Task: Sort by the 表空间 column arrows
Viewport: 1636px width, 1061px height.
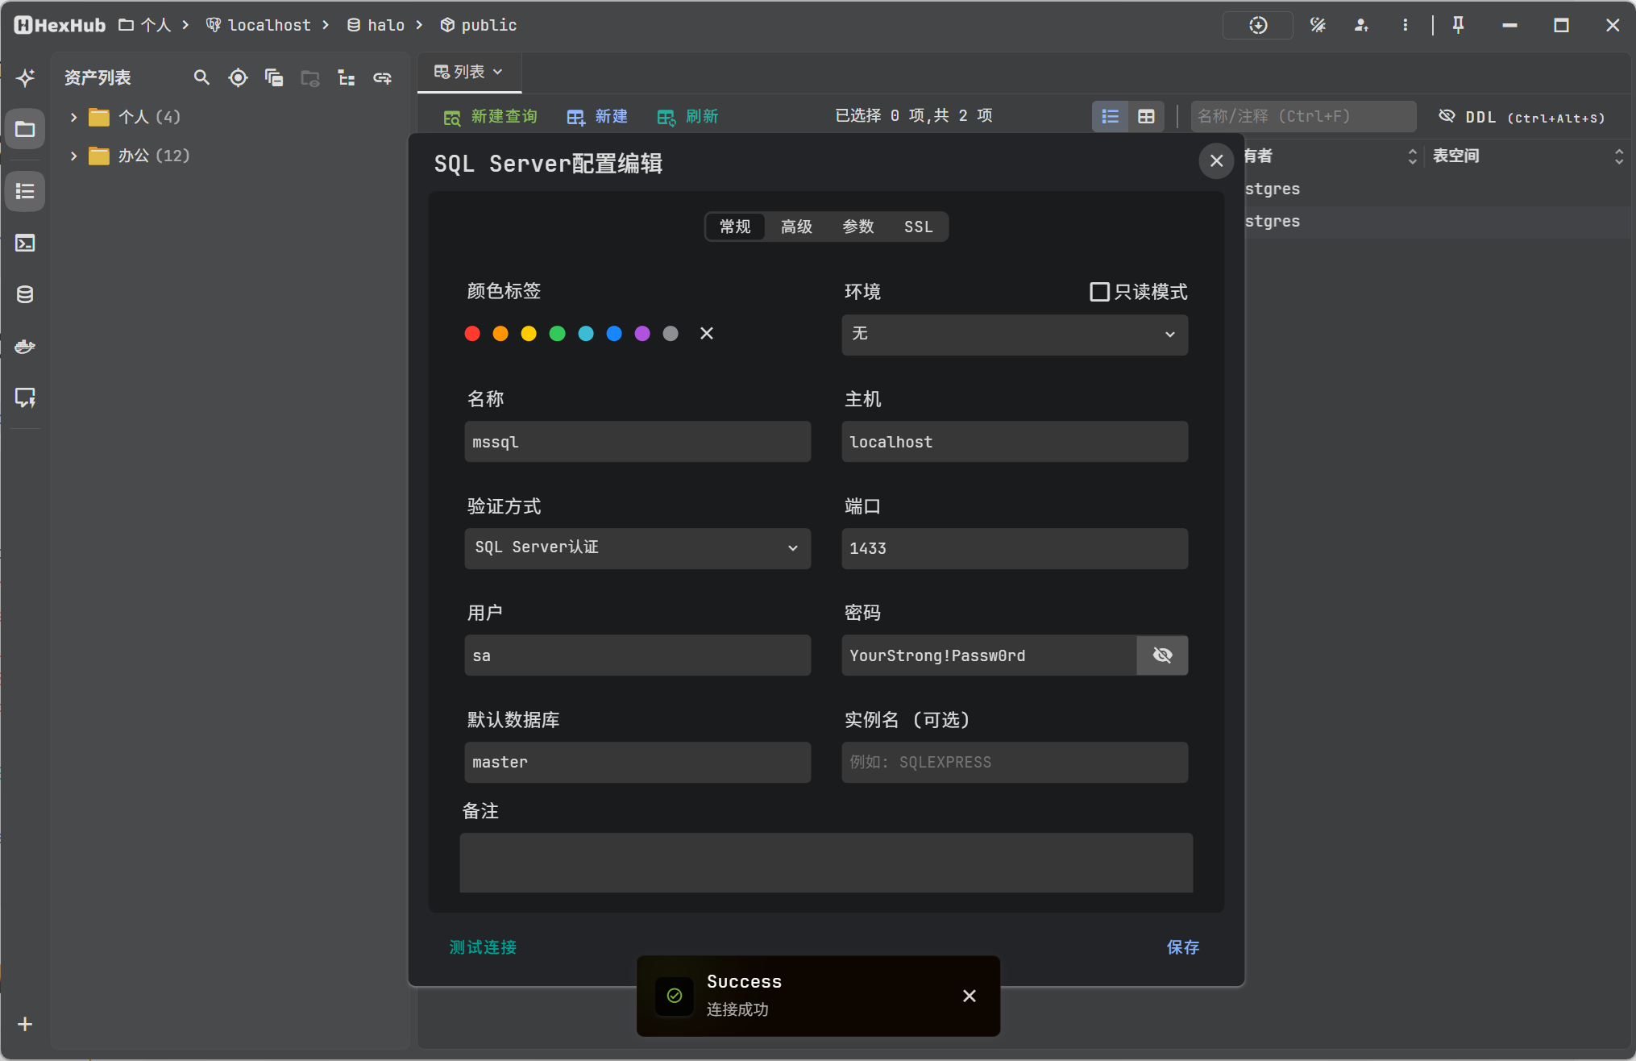Action: coord(1619,156)
